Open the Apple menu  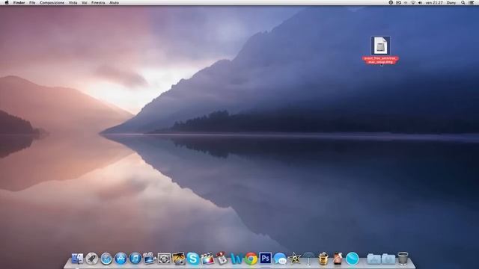[x=7, y=2]
